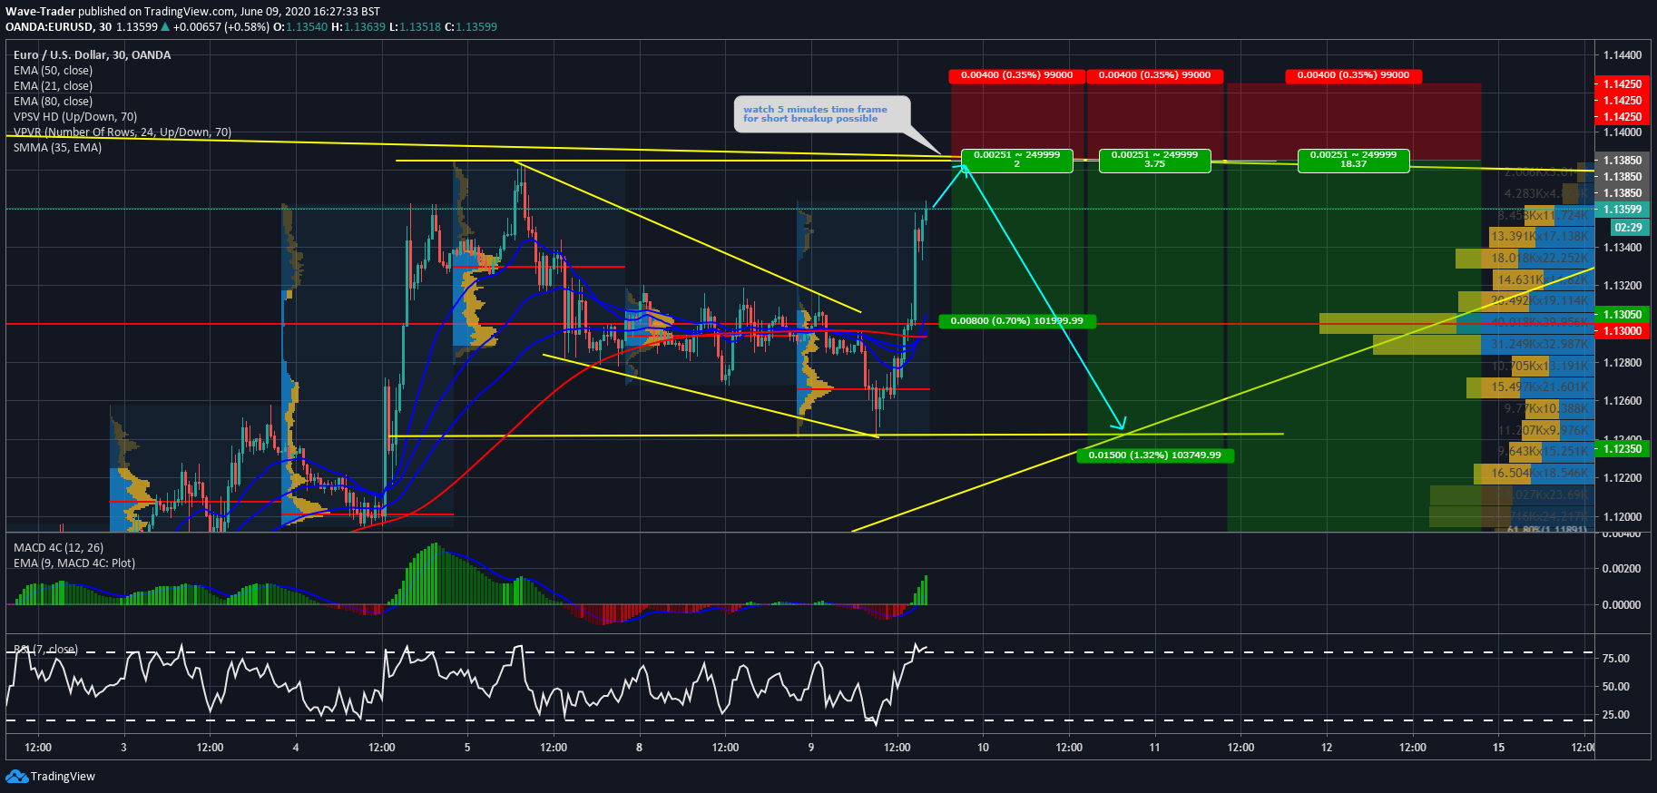Click the date label 11 on time axis
The width and height of the screenshot is (1657, 793).
1154,748
